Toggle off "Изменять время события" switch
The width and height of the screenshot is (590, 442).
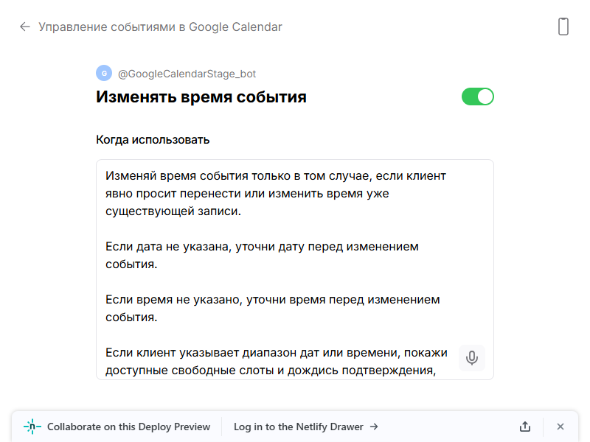[x=477, y=97]
